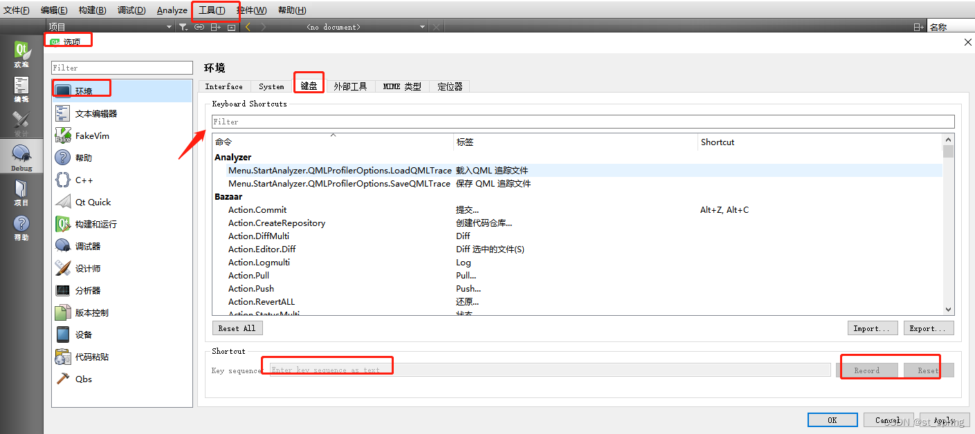This screenshot has height=434, width=975.
Task: Open the 设计师 settings category
Action: (122, 268)
